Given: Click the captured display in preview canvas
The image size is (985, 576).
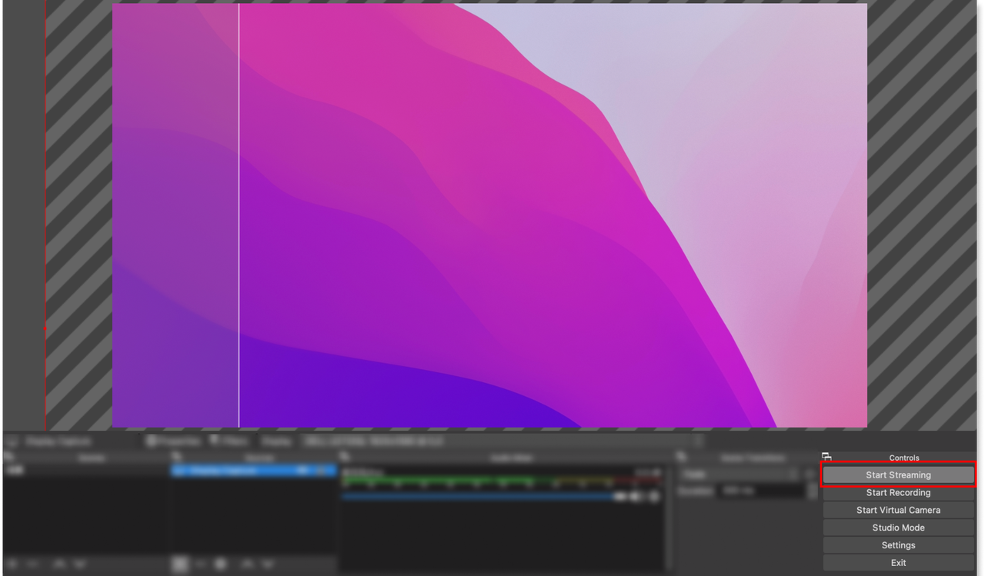Looking at the screenshot, I should (489, 215).
